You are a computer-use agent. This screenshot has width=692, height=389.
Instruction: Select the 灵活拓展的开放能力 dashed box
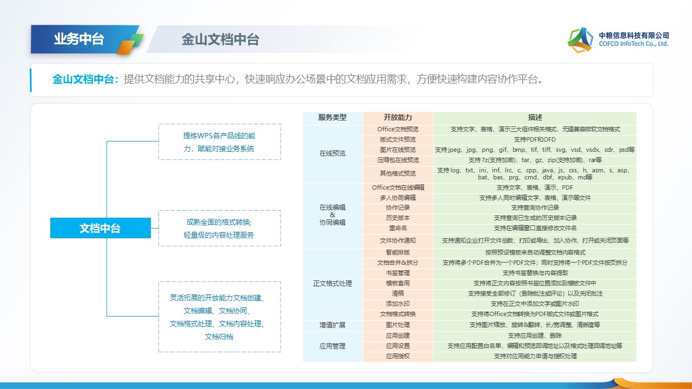(219, 317)
